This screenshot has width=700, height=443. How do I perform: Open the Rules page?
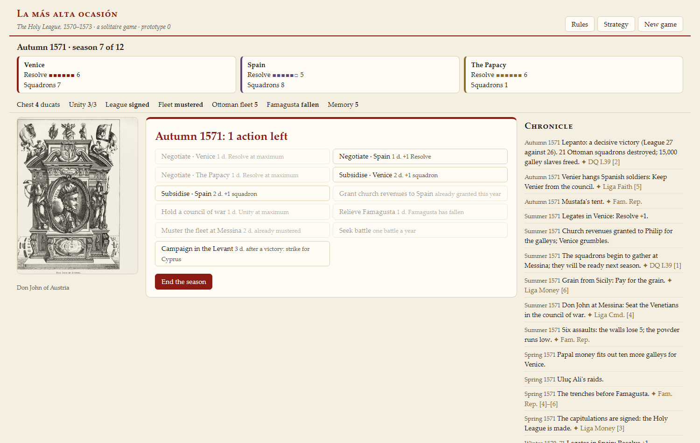580,24
